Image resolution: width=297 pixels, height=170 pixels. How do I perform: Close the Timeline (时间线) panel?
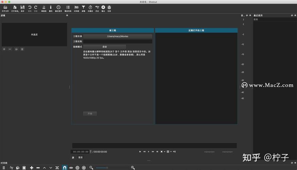point(295,163)
